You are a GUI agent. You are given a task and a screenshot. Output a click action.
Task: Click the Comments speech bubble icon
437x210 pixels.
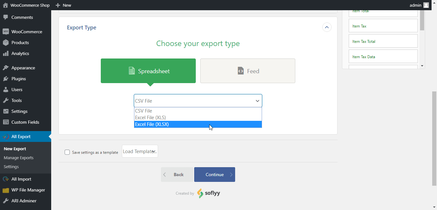(x=5, y=17)
